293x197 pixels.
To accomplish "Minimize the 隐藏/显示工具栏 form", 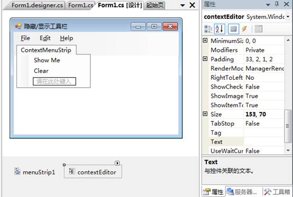I will click(x=138, y=26).
